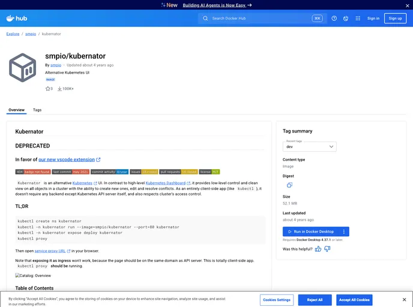Click the commit activity 0/year badge
Screen dimensions: 413x307
click(110, 171)
